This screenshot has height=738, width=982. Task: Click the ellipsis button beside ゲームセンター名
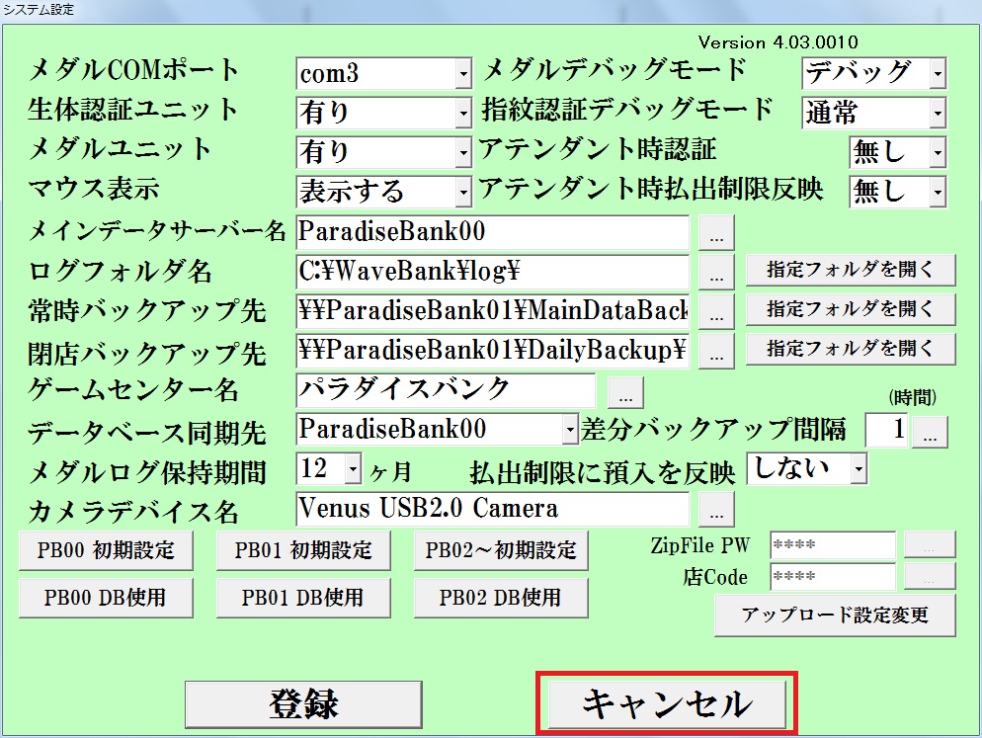pos(625,391)
